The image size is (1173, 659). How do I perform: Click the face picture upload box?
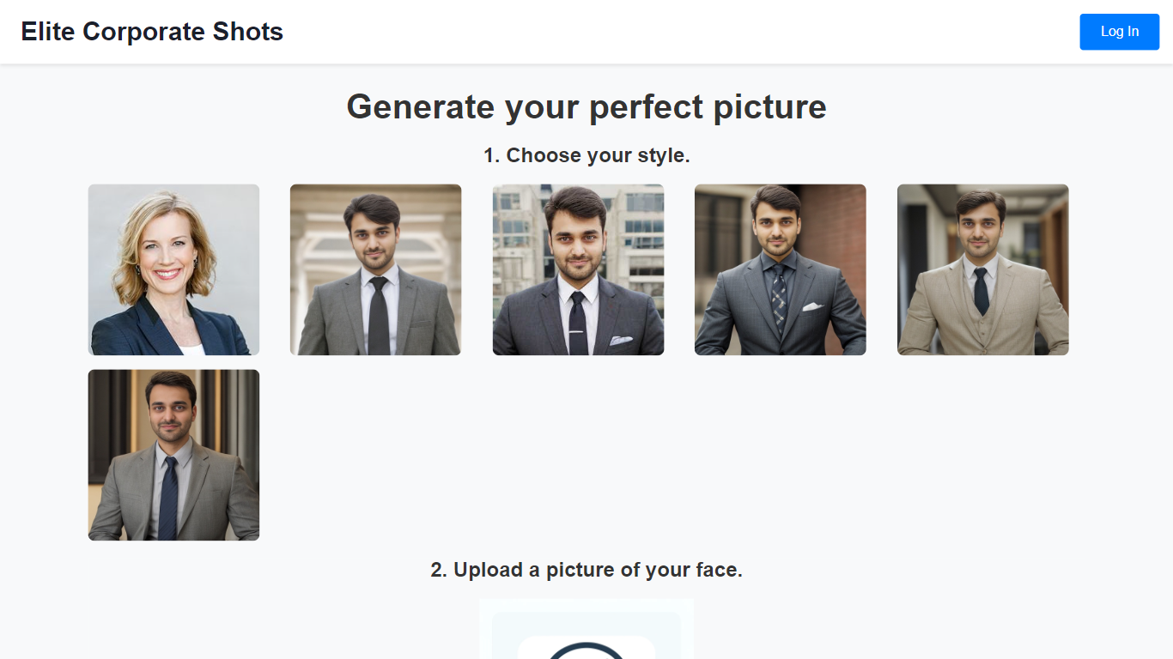[x=586, y=629]
